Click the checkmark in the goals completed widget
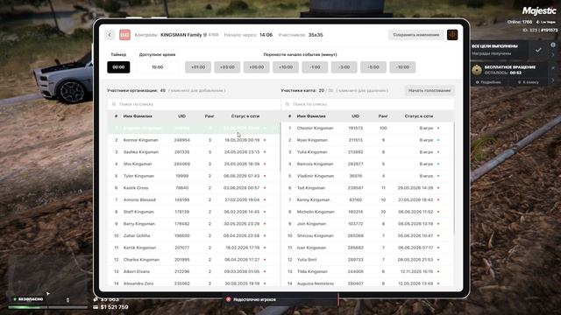561x315 pixels. [x=538, y=50]
